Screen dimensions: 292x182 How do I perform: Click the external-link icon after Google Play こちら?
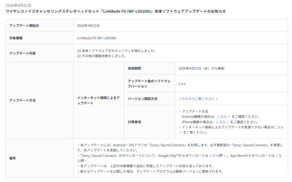click(x=220, y=156)
